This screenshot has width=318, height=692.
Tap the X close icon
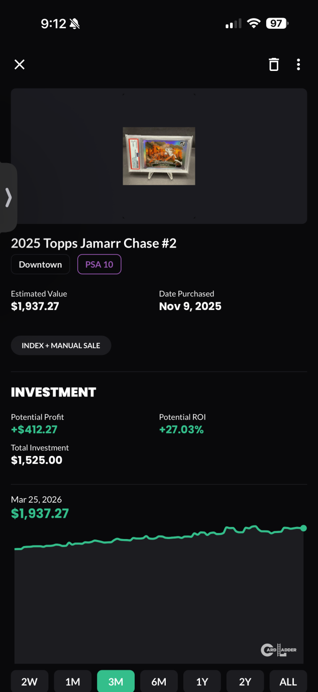pyautogui.click(x=20, y=64)
